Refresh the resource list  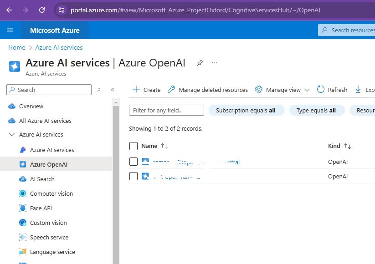coord(332,90)
